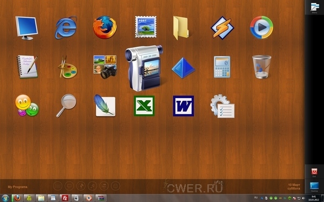
Task: Click the taskbar clock and date
Action: (x=314, y=198)
